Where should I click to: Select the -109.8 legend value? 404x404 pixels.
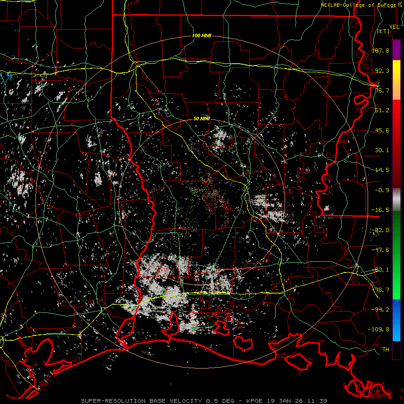coord(378,329)
